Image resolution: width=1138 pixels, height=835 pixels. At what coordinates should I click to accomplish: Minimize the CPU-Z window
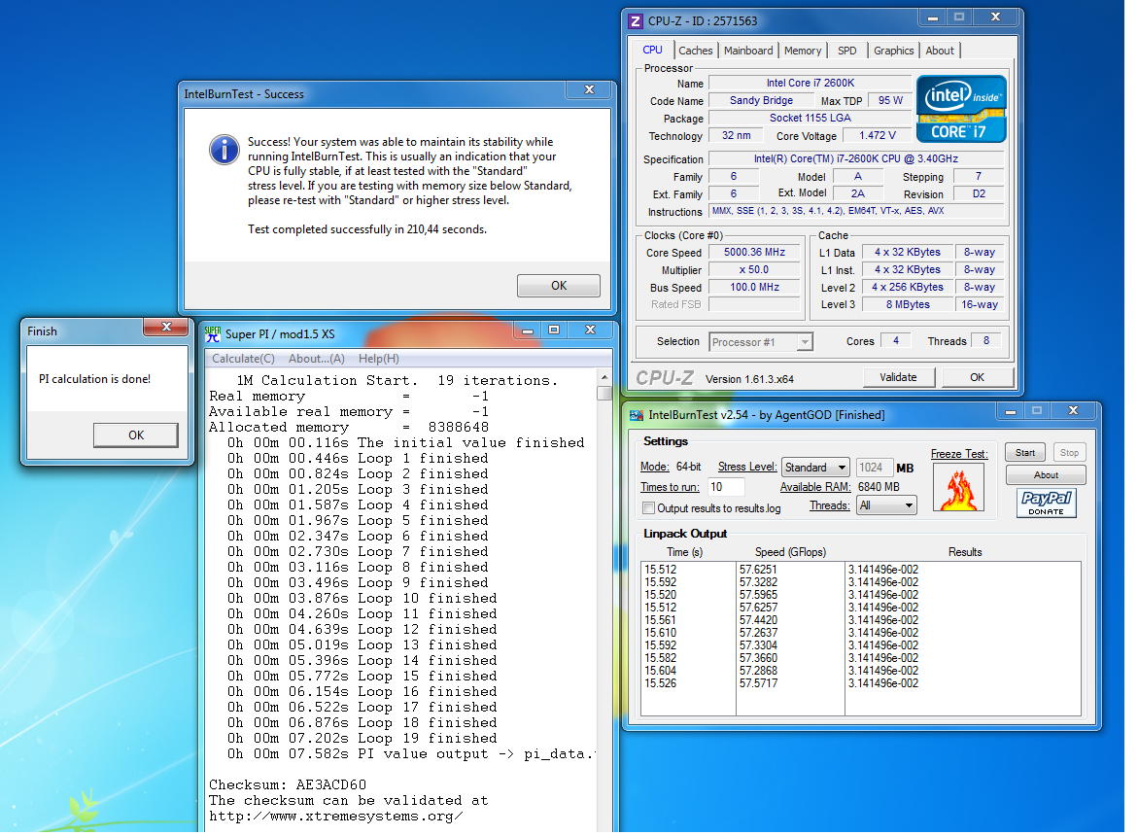[933, 17]
